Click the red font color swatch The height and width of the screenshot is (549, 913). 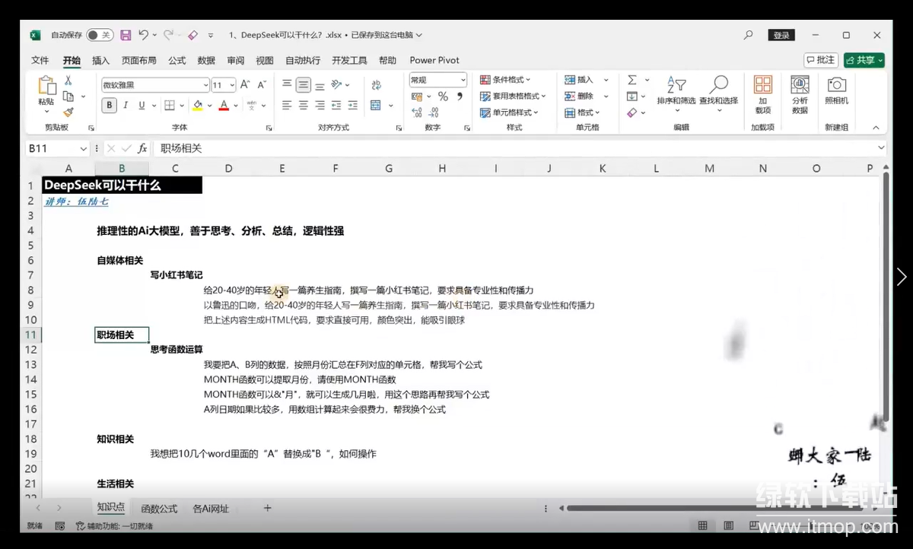pos(224,106)
